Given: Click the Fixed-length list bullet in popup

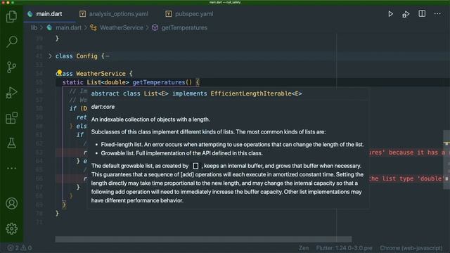Looking at the screenshot, I should click(x=232, y=145).
